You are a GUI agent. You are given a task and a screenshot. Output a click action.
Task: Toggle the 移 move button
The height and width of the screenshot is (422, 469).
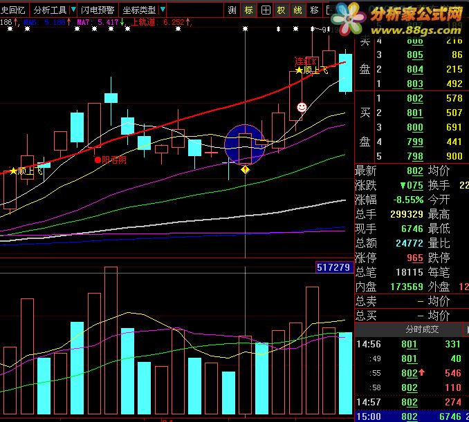[x=314, y=10]
